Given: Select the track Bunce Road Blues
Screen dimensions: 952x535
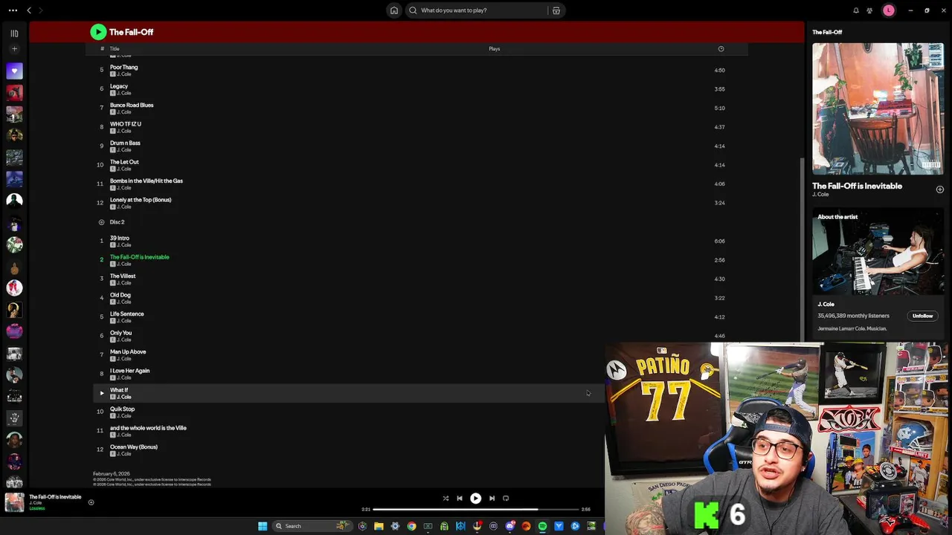Looking at the screenshot, I should tap(132, 105).
